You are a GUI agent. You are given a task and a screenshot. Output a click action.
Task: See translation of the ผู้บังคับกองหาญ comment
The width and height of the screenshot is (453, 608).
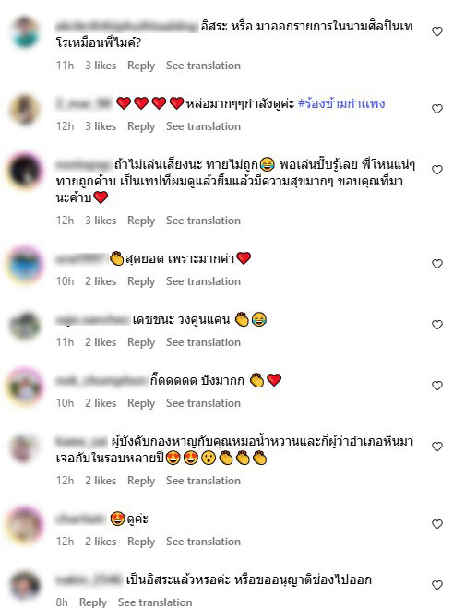point(203,481)
